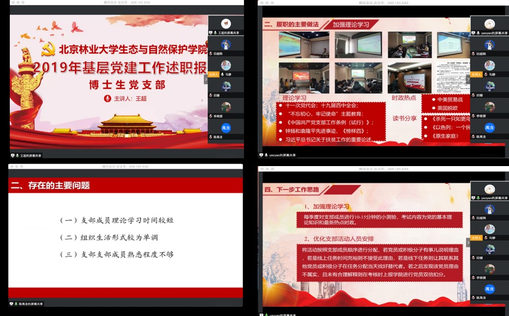Collapse participant strip in top-right meeting window
The height and width of the screenshot is (316, 509).
coord(468,79)
